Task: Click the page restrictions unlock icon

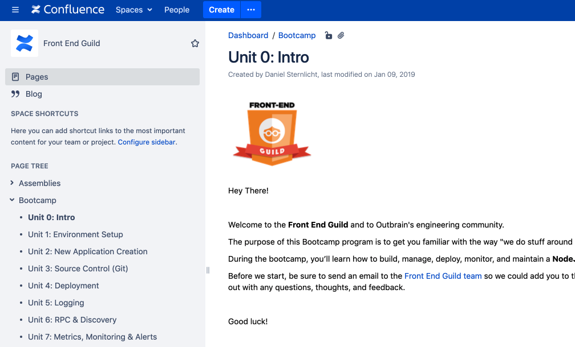Action: [328, 35]
